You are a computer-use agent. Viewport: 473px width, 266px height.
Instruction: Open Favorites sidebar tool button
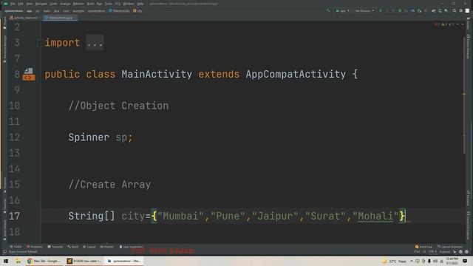5,205
